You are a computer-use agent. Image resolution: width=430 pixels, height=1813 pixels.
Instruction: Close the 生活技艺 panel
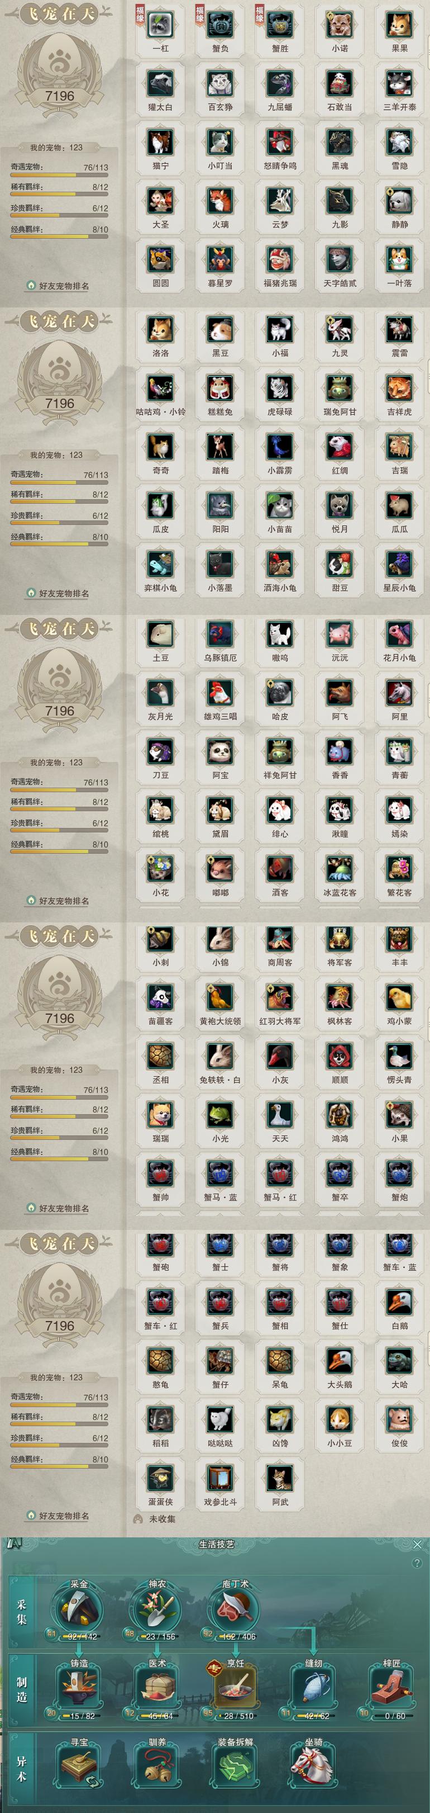tap(417, 1544)
